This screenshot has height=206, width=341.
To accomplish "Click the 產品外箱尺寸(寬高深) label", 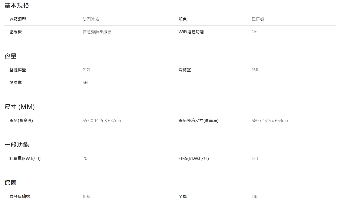I will 198,120.
